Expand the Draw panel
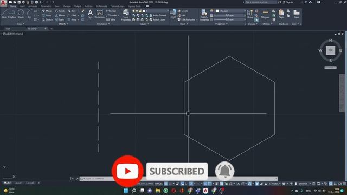This screenshot has width=347, height=195. click(x=21, y=24)
